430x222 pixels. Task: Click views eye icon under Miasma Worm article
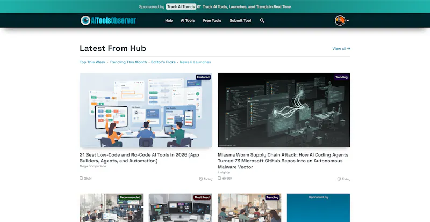click(x=224, y=179)
